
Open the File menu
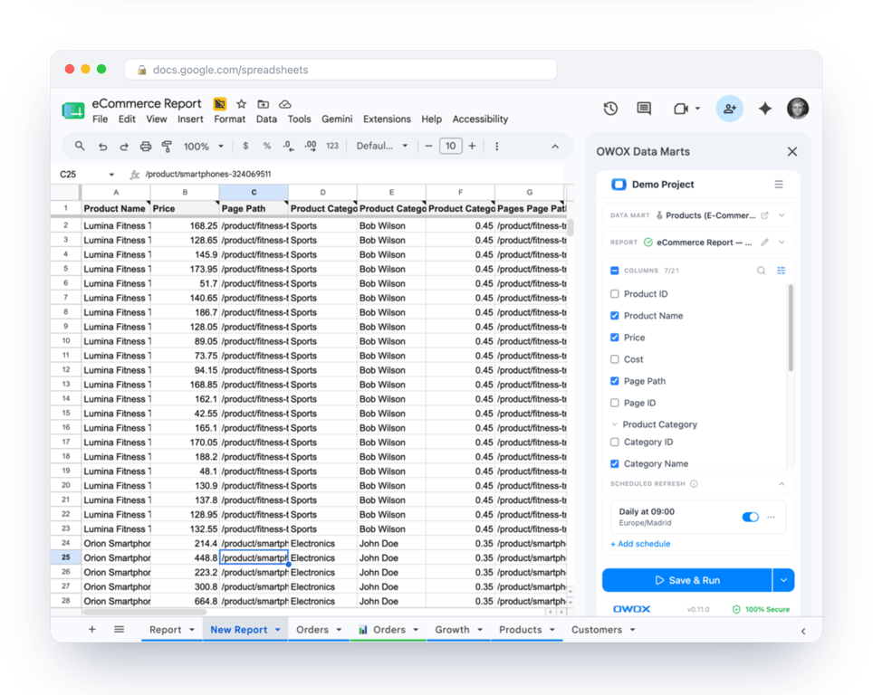pyautogui.click(x=101, y=119)
